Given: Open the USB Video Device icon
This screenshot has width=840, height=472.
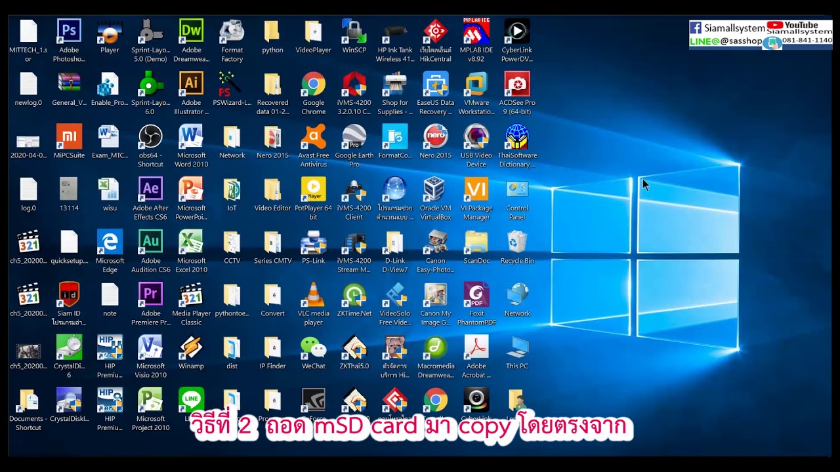Looking at the screenshot, I should point(476,137).
